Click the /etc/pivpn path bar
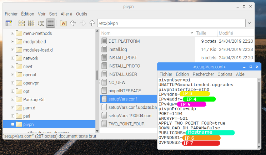 point(171,23)
